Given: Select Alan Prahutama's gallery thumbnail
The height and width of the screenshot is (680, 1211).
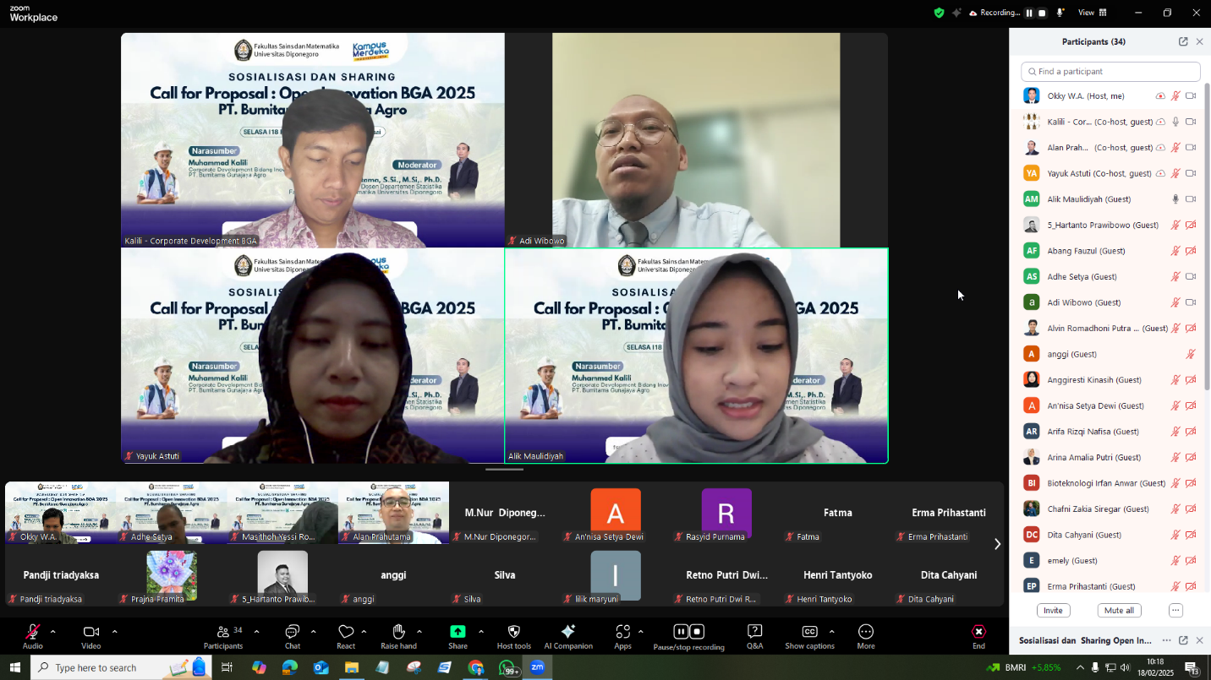Looking at the screenshot, I should coord(393,513).
